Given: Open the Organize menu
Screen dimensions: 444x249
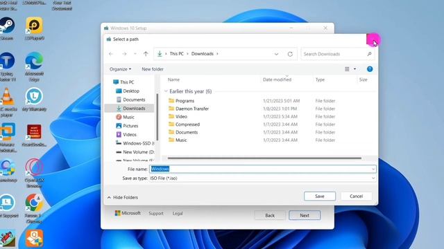Looking at the screenshot, I should pos(120,69).
